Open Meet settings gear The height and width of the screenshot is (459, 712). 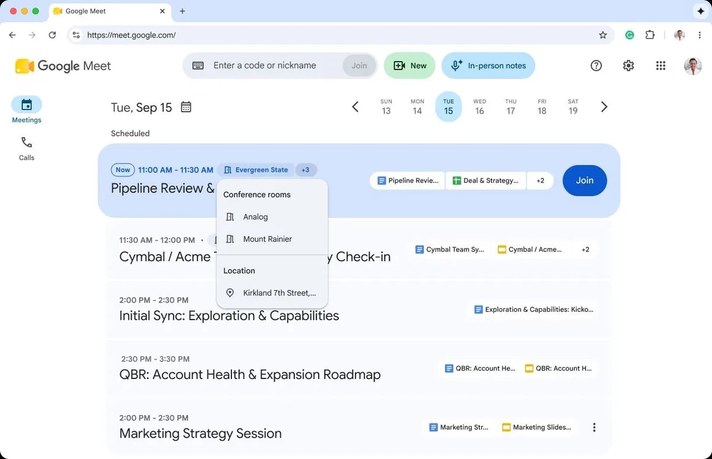(628, 66)
